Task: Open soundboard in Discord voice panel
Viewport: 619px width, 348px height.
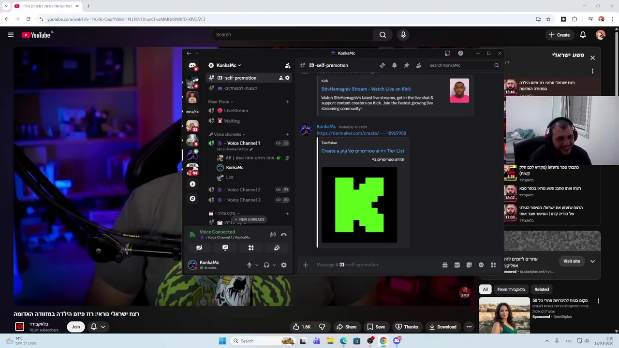Action: (x=277, y=247)
